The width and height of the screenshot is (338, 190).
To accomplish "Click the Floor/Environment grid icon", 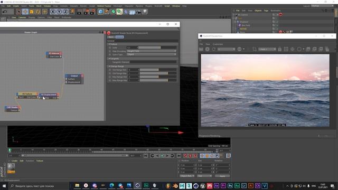I will click(132, 12).
